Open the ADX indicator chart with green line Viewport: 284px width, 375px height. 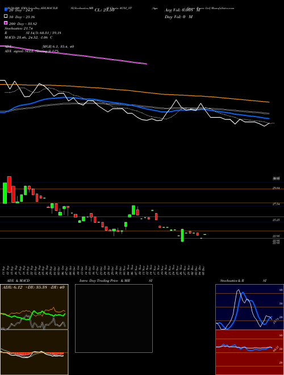tap(34, 307)
